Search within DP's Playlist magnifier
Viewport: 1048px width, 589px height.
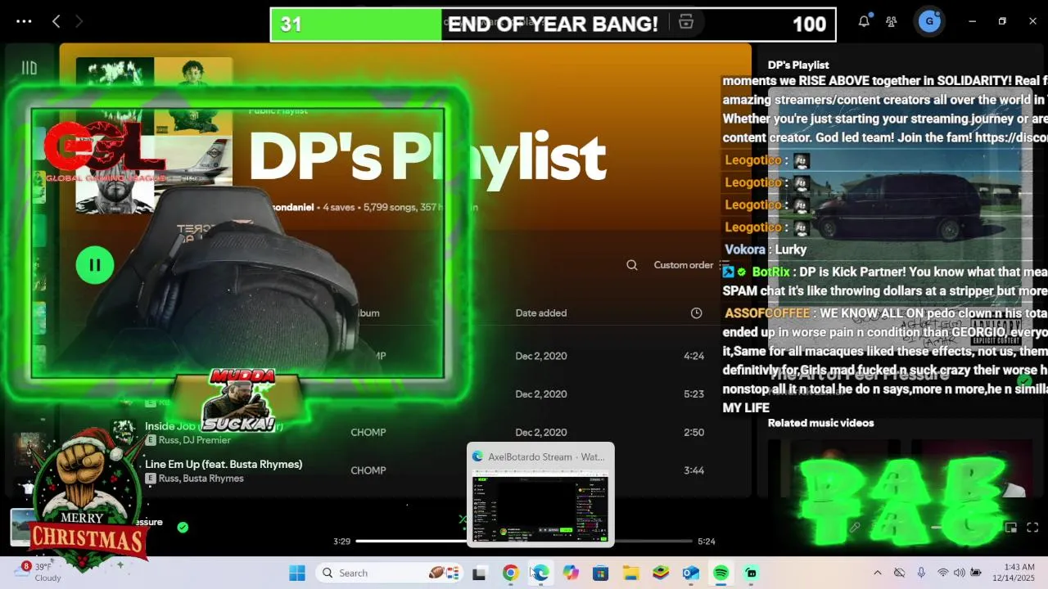[632, 265]
